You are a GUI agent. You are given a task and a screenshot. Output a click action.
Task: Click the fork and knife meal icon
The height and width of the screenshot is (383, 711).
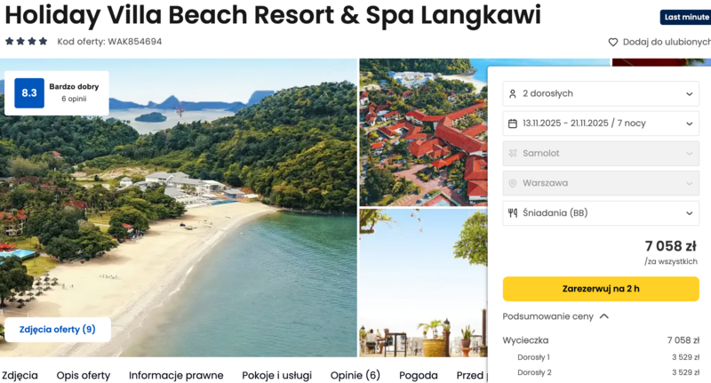tap(513, 213)
